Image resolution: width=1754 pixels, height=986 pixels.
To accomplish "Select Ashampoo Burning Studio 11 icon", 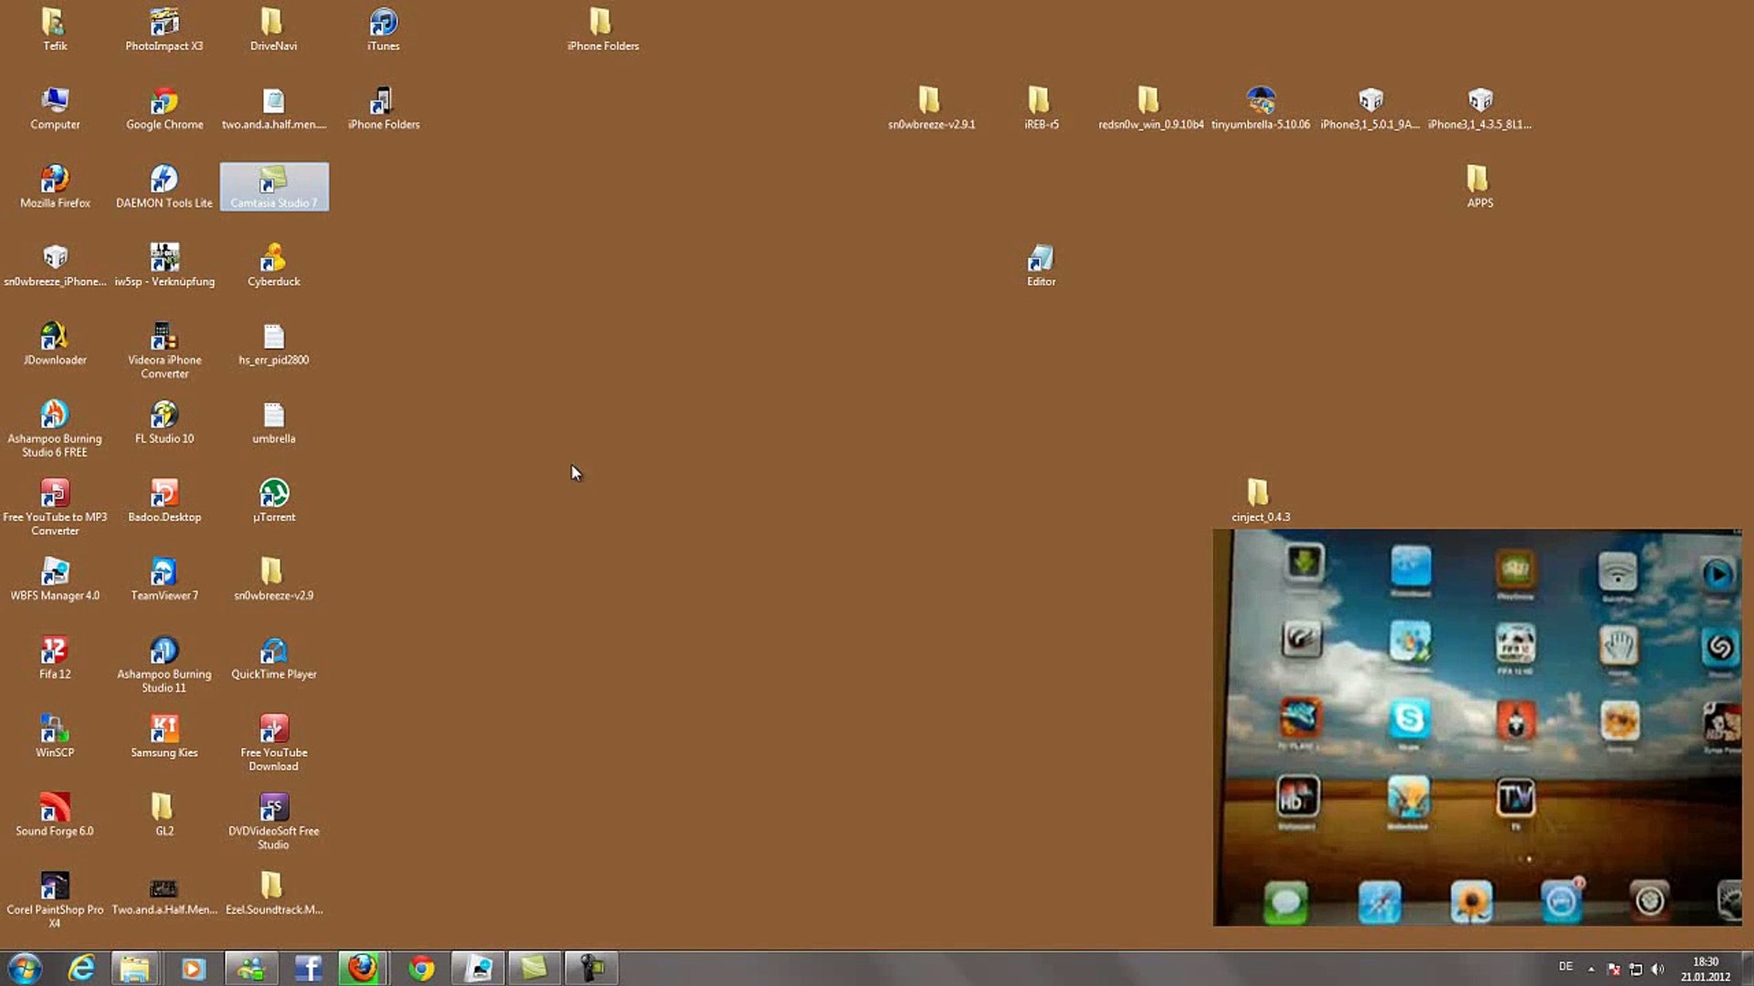I will pos(164,665).
